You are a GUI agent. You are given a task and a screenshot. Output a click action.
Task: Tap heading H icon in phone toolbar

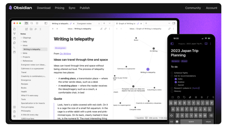point(196,97)
